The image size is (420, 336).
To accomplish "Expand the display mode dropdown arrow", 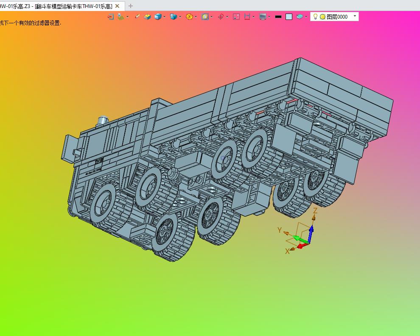I will coord(180,17).
